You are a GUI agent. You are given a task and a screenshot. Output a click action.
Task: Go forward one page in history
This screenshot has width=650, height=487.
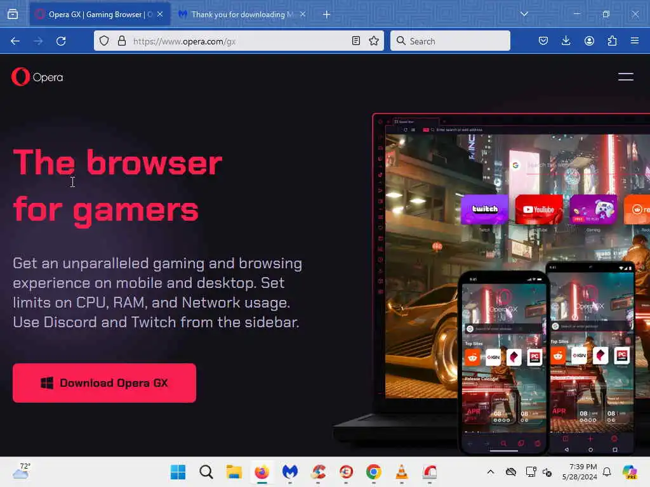pos(38,41)
